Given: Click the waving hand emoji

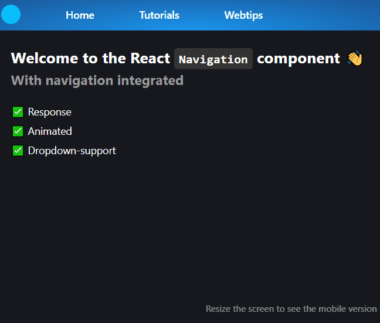Looking at the screenshot, I should tap(355, 59).
